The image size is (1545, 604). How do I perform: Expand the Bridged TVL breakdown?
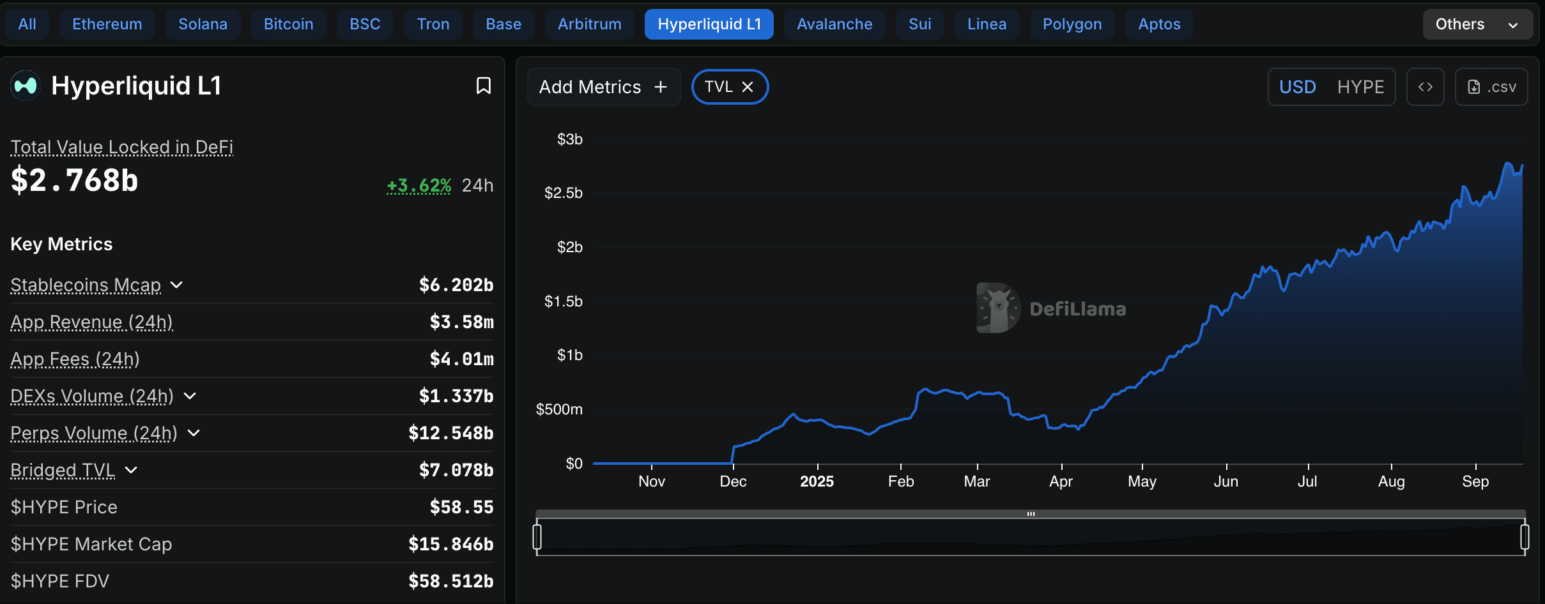coord(131,471)
